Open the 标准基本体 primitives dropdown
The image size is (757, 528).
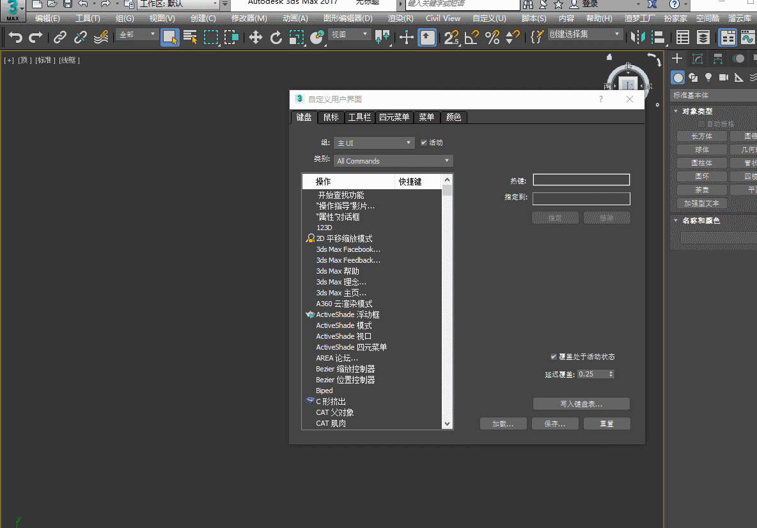click(x=714, y=95)
